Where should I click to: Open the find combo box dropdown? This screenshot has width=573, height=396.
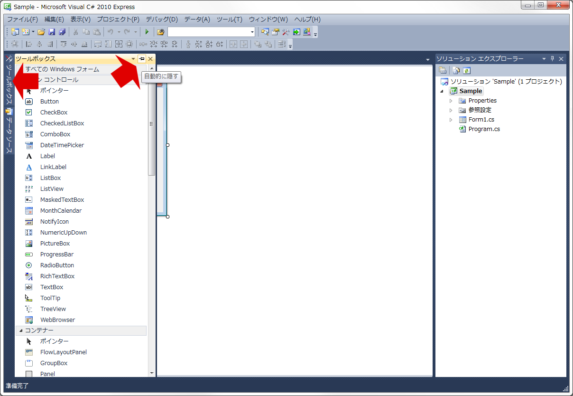(252, 32)
